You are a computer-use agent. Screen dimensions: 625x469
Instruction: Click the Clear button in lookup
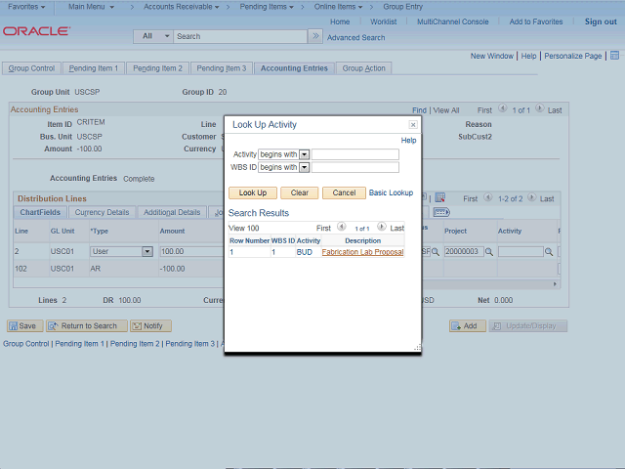coord(300,192)
